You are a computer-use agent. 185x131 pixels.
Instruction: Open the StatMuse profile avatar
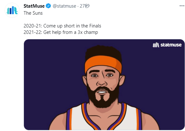[12, 10]
